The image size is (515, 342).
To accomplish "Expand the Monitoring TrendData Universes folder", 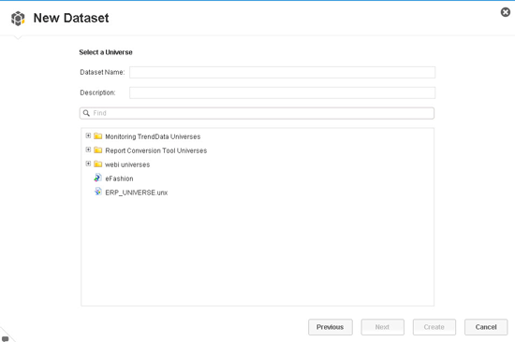I will [x=88, y=135].
